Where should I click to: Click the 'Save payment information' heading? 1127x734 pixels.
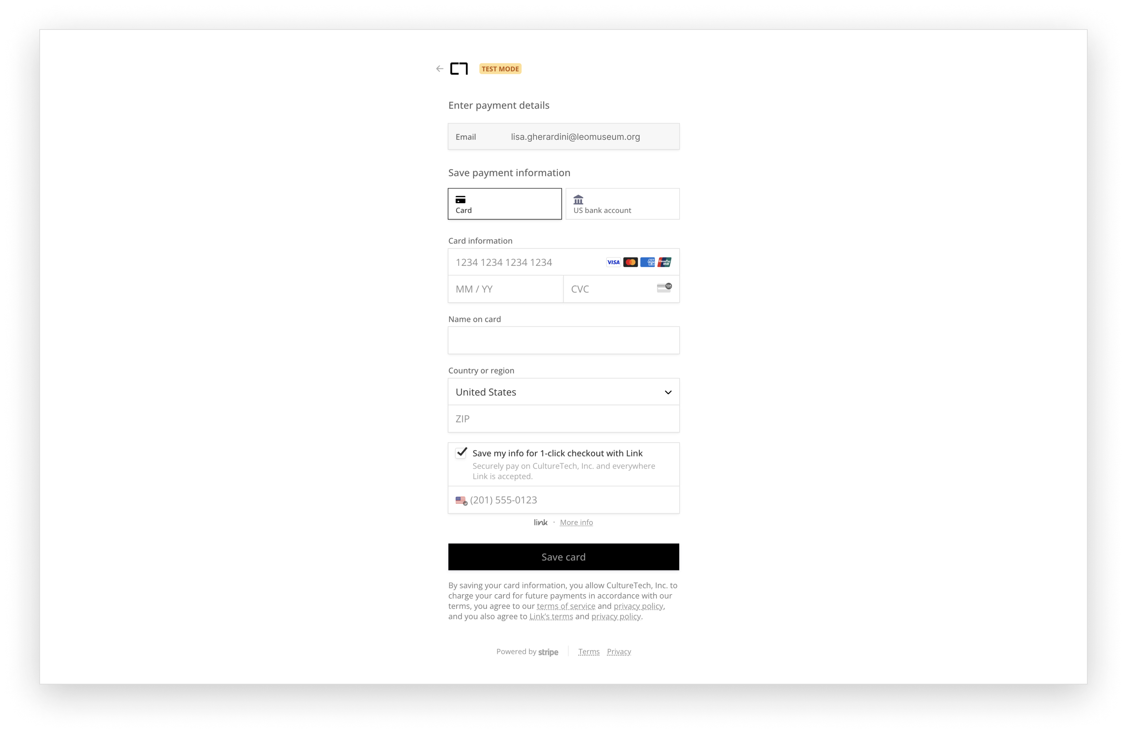(509, 173)
